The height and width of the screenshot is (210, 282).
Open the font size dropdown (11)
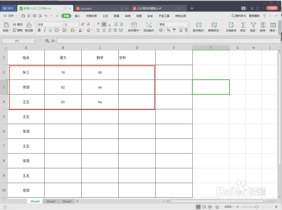(x=78, y=24)
